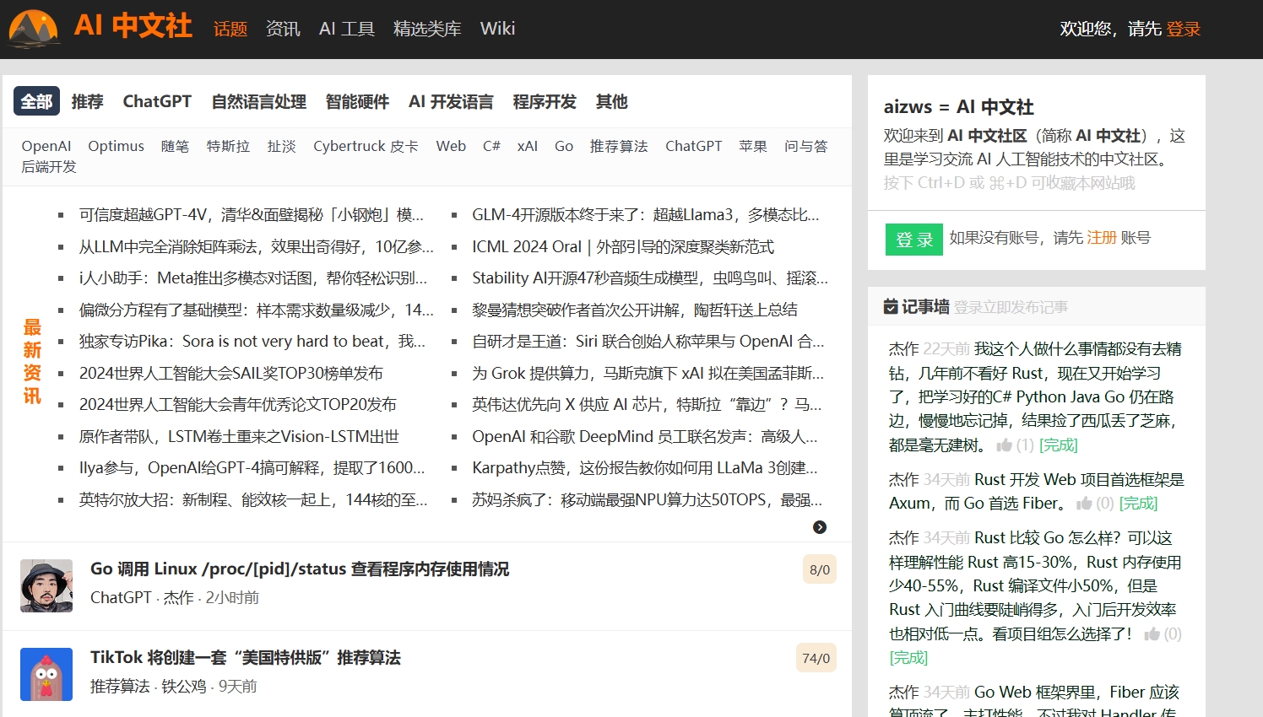Filter by the xAI tag
The height and width of the screenshot is (717, 1263).
(x=528, y=146)
